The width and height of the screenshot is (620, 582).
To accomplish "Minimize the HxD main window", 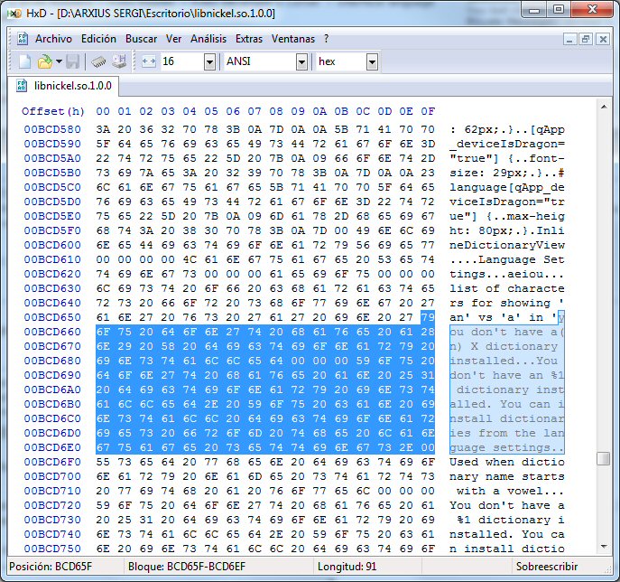I will click(534, 10).
